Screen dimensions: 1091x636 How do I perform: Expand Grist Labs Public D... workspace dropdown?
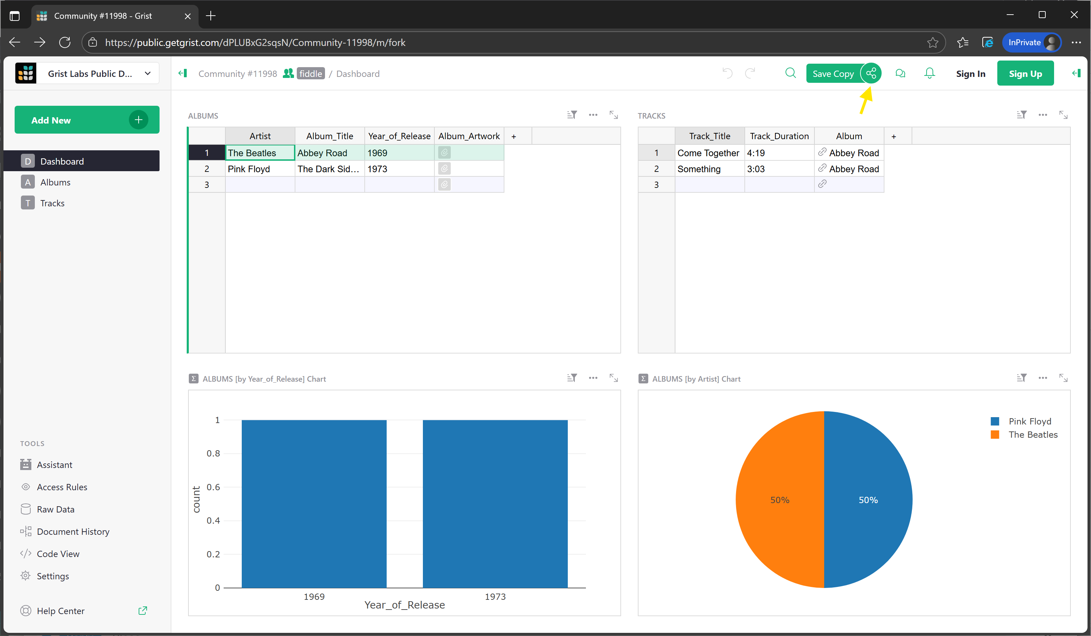(148, 73)
